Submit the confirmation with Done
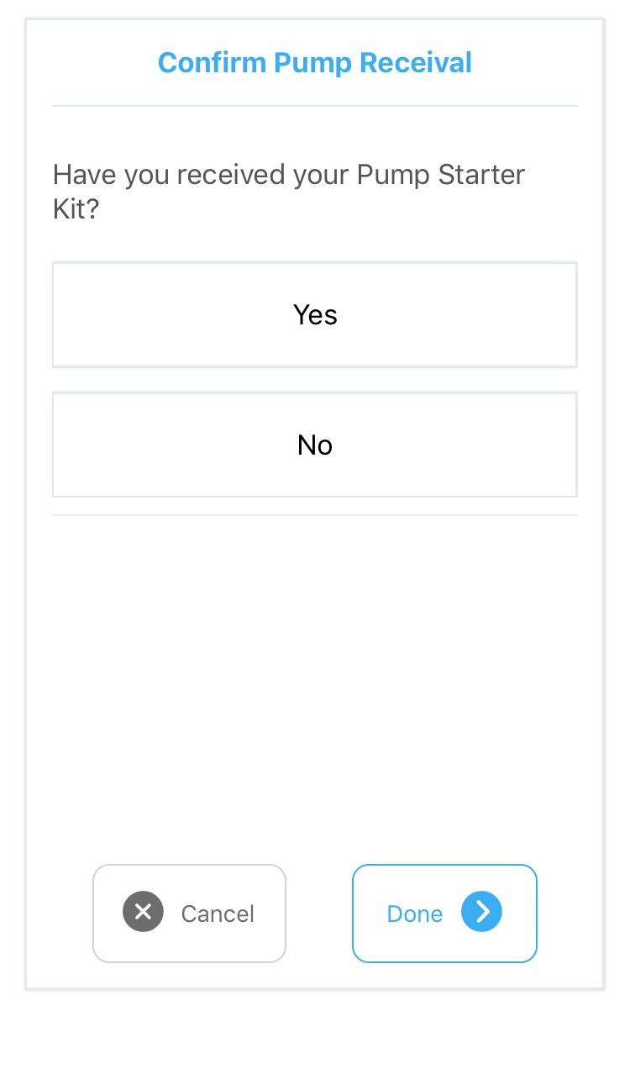Image resolution: width=630 pixels, height=1069 pixels. pyautogui.click(x=444, y=914)
